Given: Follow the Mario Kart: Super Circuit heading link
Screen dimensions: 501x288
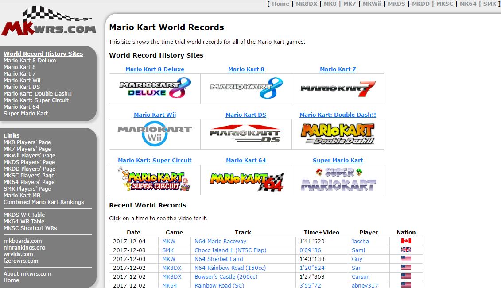Looking at the screenshot, I should pyautogui.click(x=155, y=161).
